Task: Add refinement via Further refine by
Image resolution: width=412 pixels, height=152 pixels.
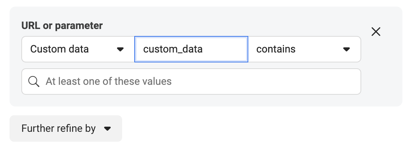Action: 66,129
